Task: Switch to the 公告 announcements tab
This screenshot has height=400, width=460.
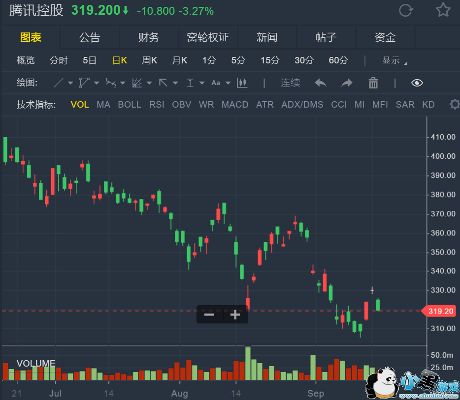Action: click(x=90, y=37)
